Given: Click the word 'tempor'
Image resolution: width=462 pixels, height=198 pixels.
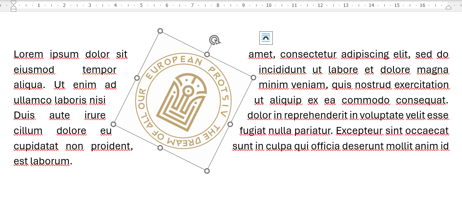Looking at the screenshot, I should [99, 71].
